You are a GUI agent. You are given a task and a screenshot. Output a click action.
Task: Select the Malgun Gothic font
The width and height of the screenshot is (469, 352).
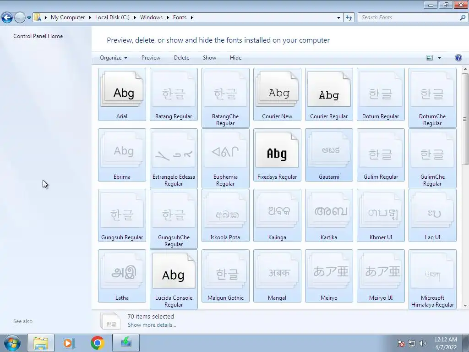click(x=225, y=276)
